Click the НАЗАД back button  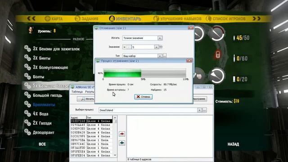point(233,144)
